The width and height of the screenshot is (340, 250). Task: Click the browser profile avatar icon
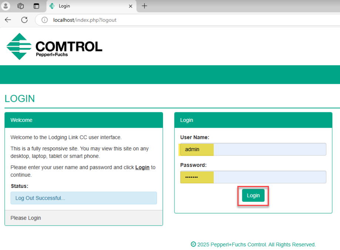click(6, 6)
